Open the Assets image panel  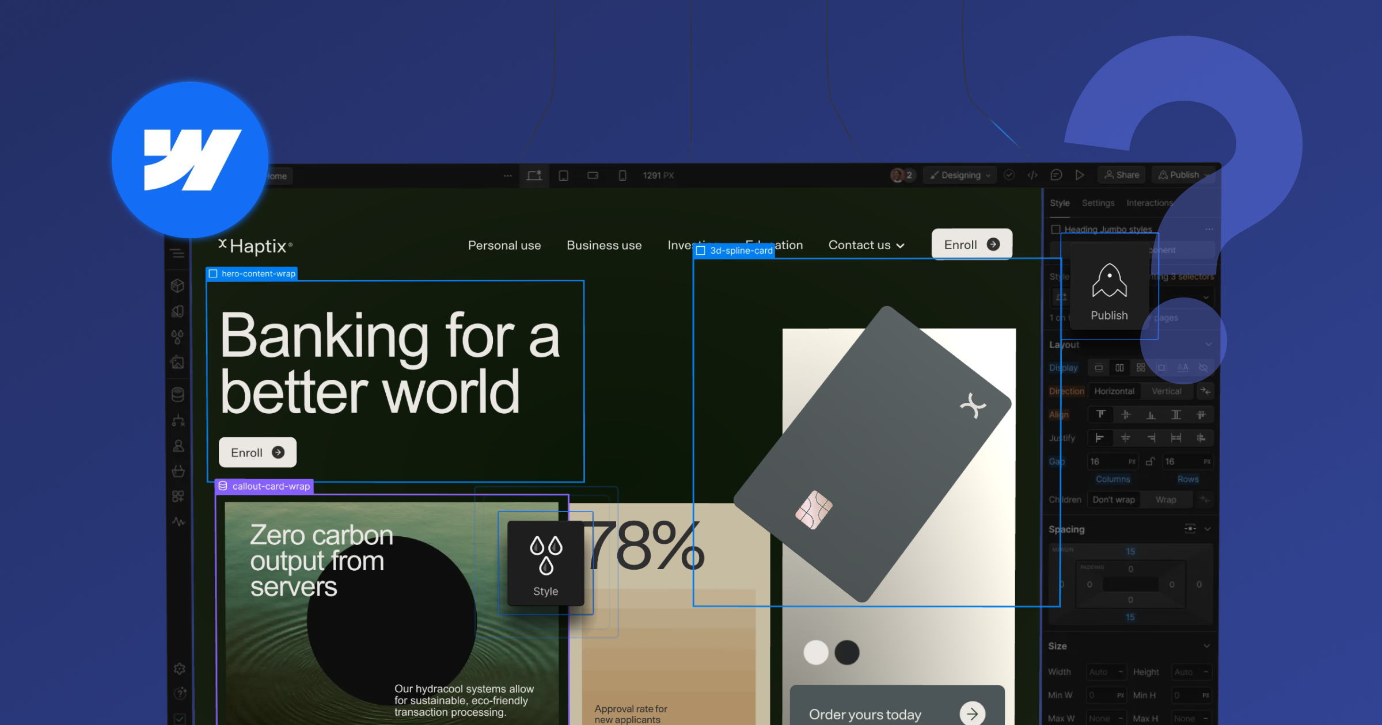pyautogui.click(x=178, y=362)
